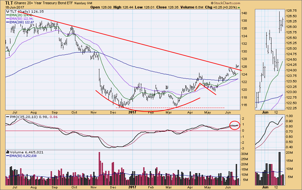Click the navy EMA(200) legend line
This screenshot has width=302, height=190.
(8, 22)
